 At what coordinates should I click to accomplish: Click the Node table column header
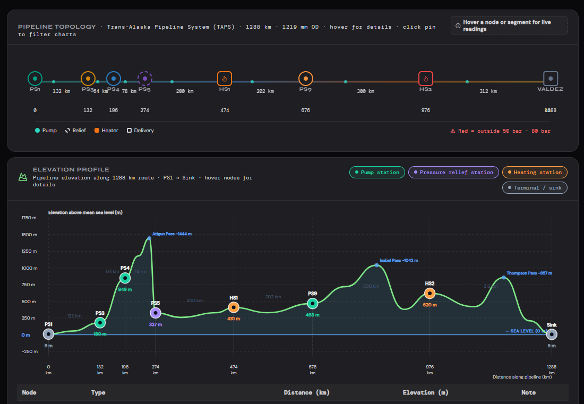29,392
